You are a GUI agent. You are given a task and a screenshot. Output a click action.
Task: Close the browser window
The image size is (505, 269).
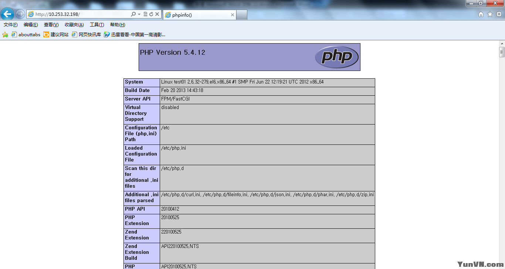pos(495,3)
